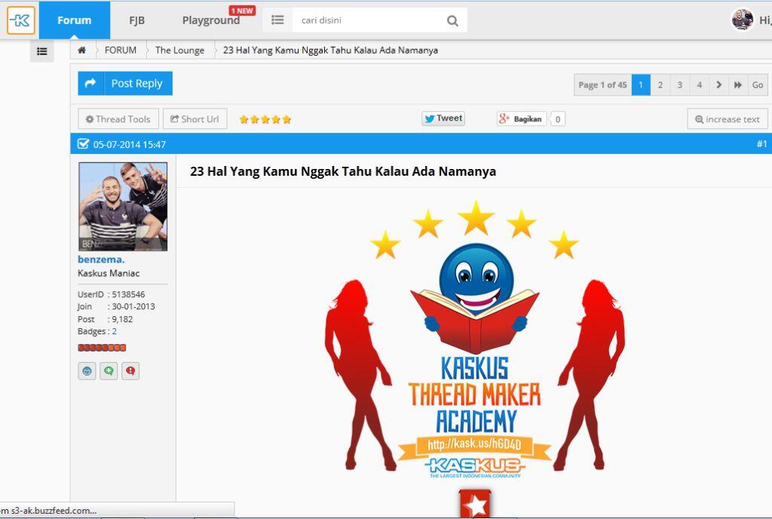Open the Playground tab

[211, 20]
